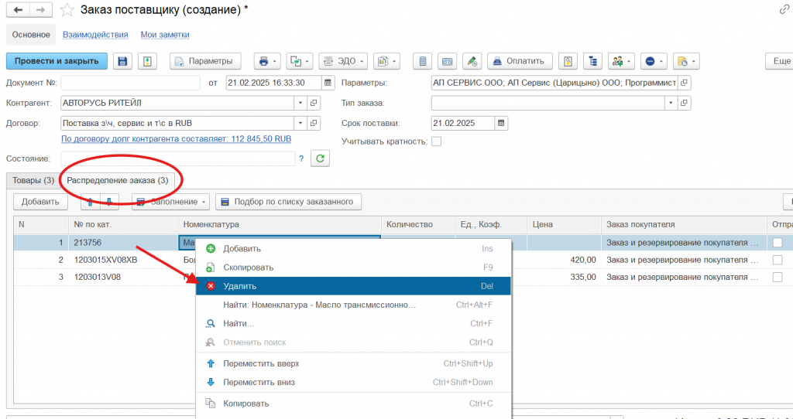793x419 pixels.
Task: Select Удалить in the context menu
Action: (353, 286)
